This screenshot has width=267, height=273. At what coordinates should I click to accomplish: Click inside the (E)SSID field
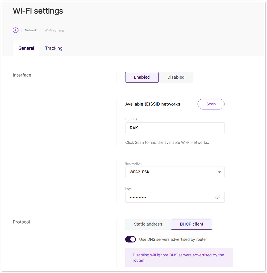point(175,128)
